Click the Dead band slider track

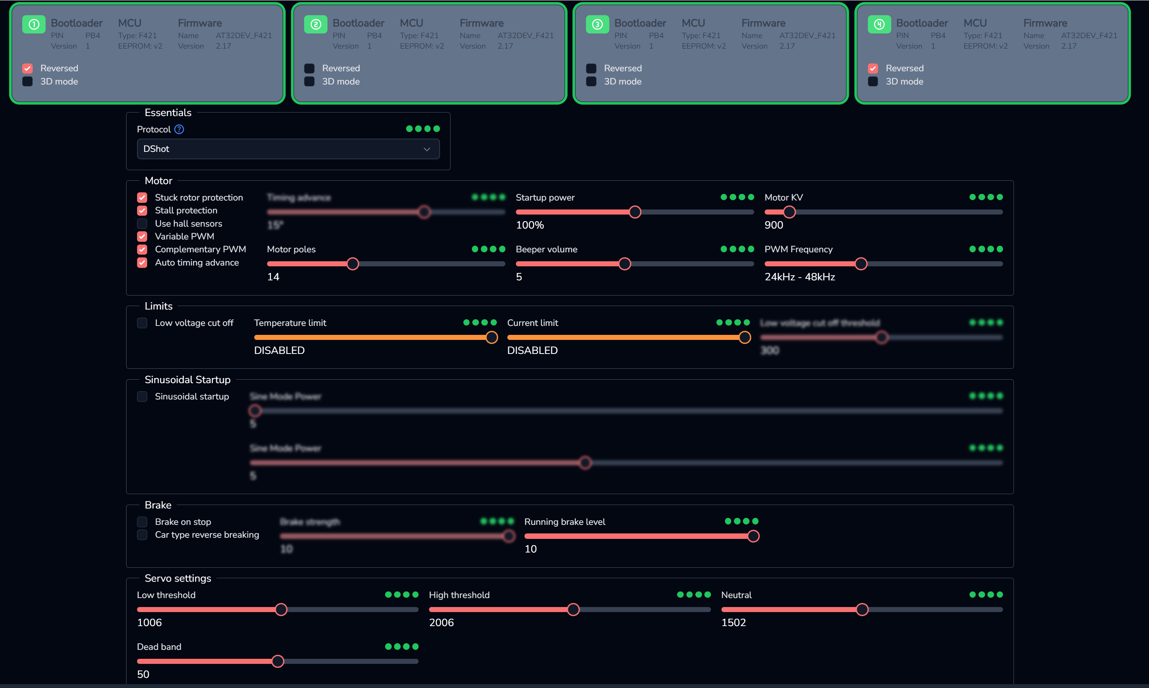(278, 661)
